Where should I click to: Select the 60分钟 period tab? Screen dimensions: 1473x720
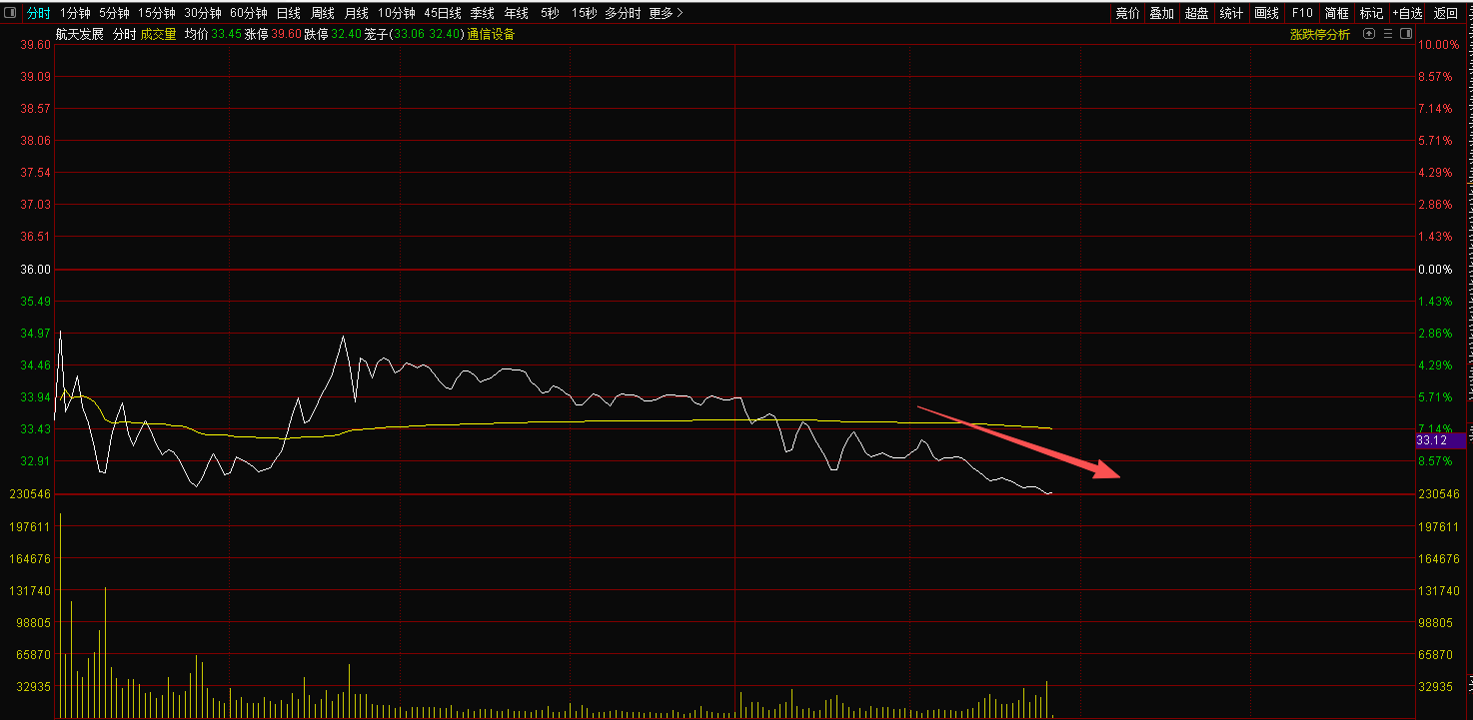[x=248, y=13]
